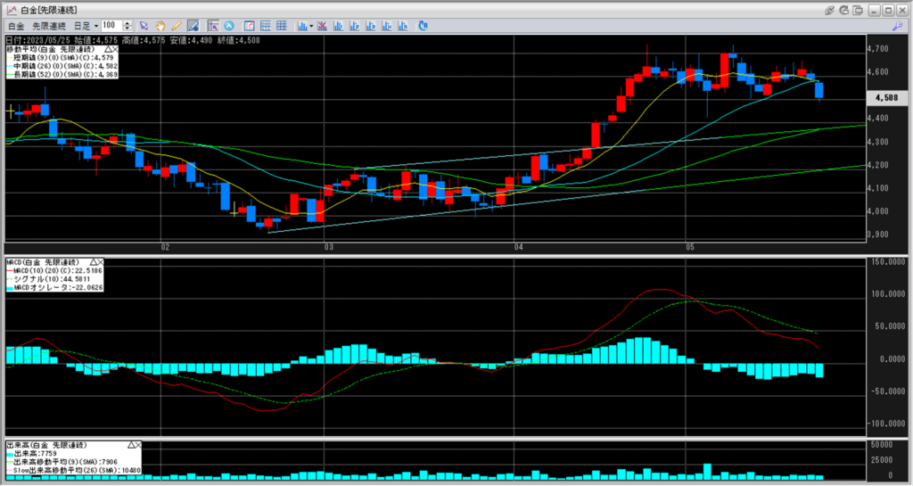Open the 日足 timeframe dropdown
This screenshot has height=486, width=913.
point(86,26)
